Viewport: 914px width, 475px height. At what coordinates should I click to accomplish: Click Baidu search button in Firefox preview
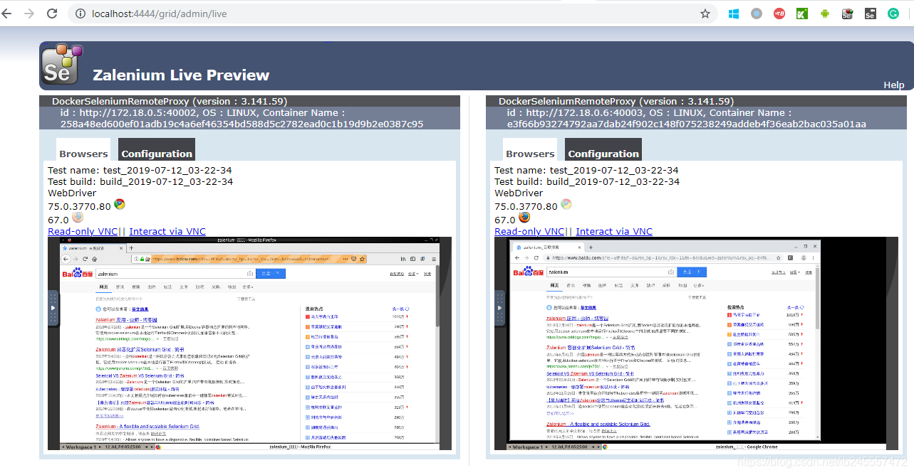(270, 273)
